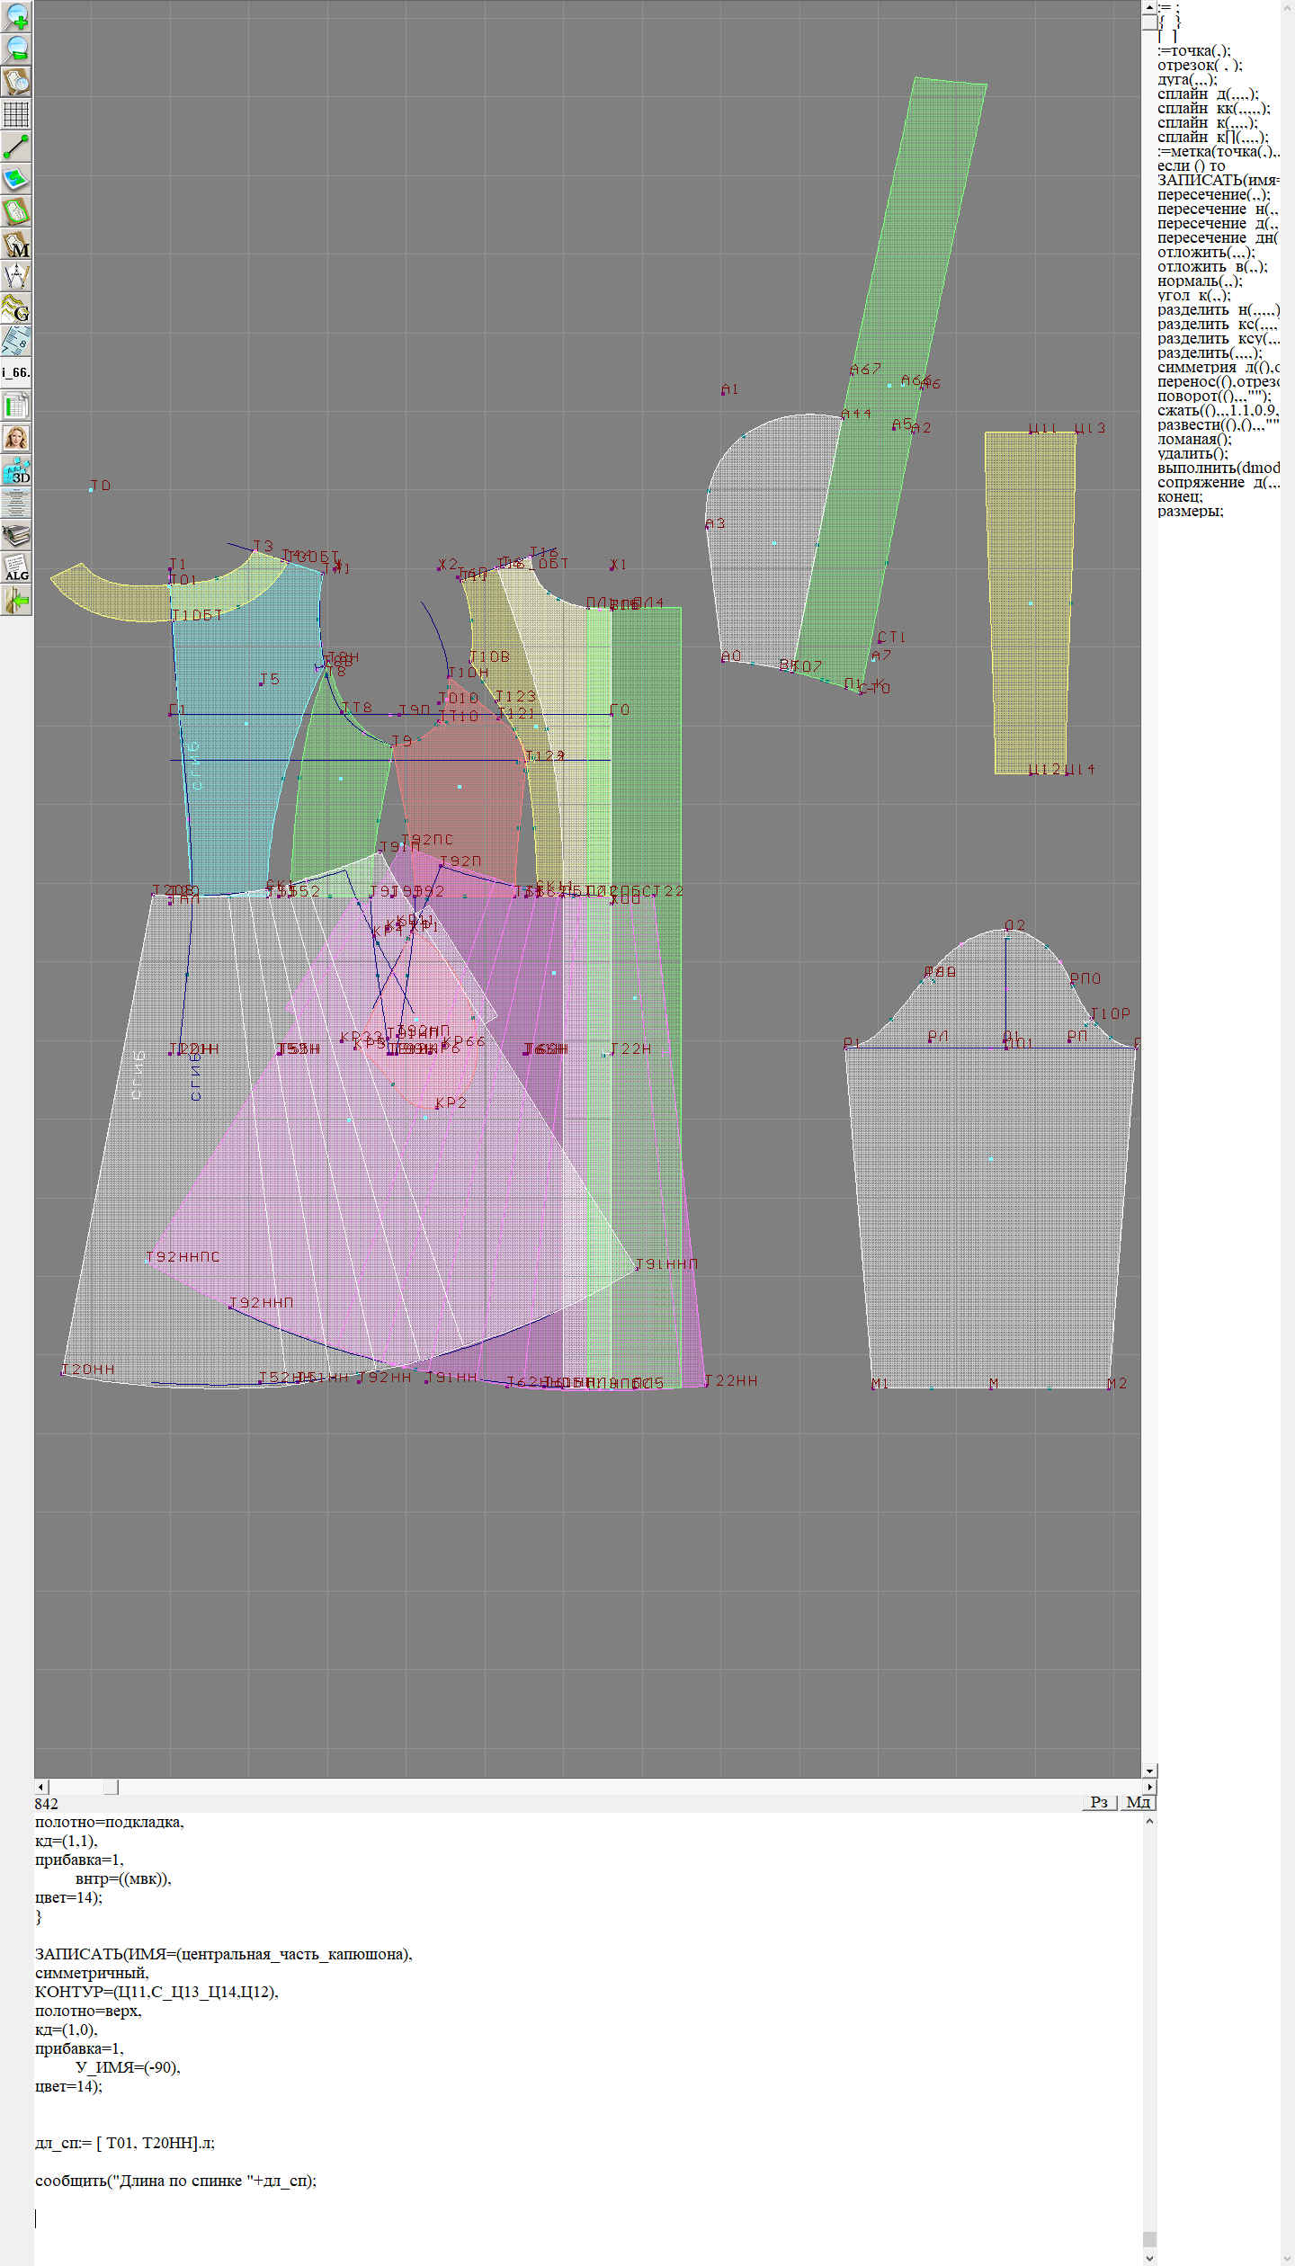
Task: Select the line segment tool icon
Action: pos(16,147)
